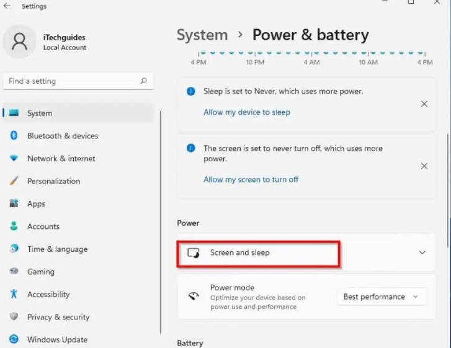Click System in the breadcrumb header
This screenshot has height=348, width=451.
(202, 35)
